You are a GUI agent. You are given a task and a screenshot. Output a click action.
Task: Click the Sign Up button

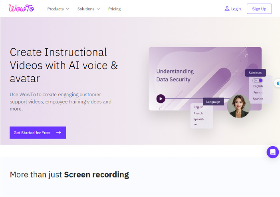[x=259, y=9]
